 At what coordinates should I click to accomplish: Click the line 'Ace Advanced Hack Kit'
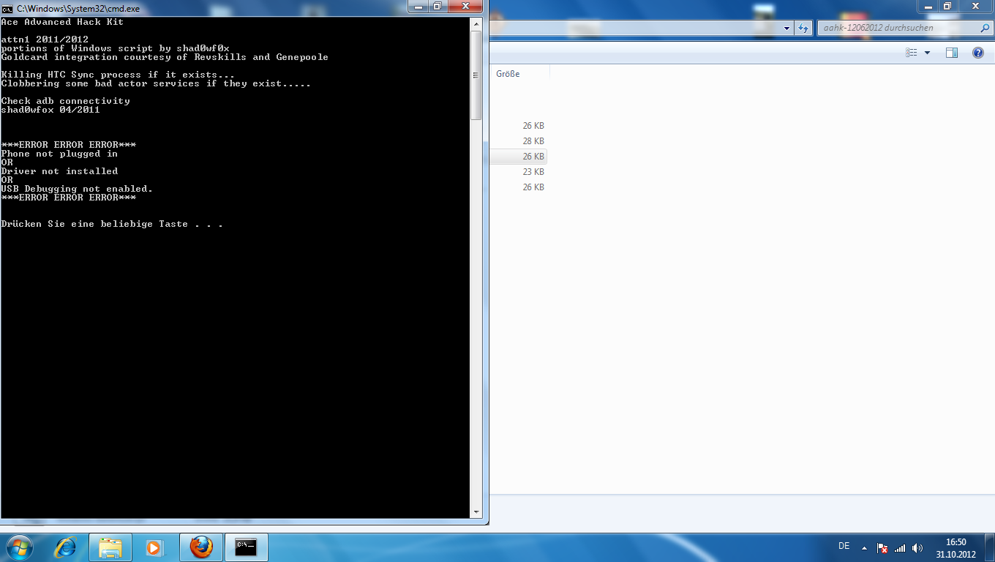pos(62,22)
